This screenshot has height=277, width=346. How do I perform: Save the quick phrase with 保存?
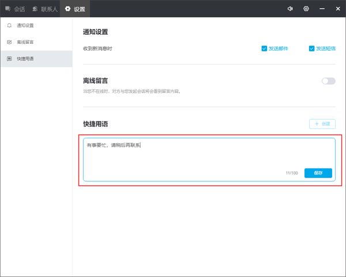[318, 173]
